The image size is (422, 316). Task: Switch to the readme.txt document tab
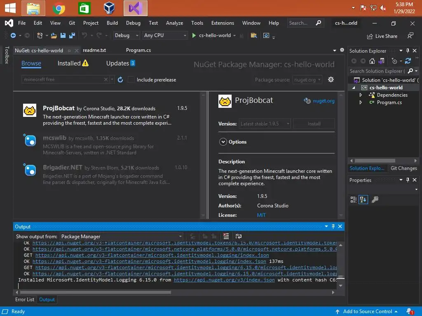point(94,50)
